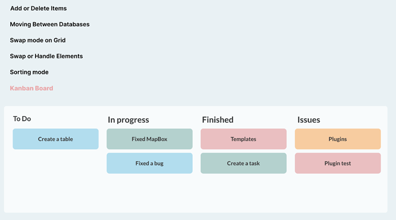Select the pink Templates card

pos(243,139)
